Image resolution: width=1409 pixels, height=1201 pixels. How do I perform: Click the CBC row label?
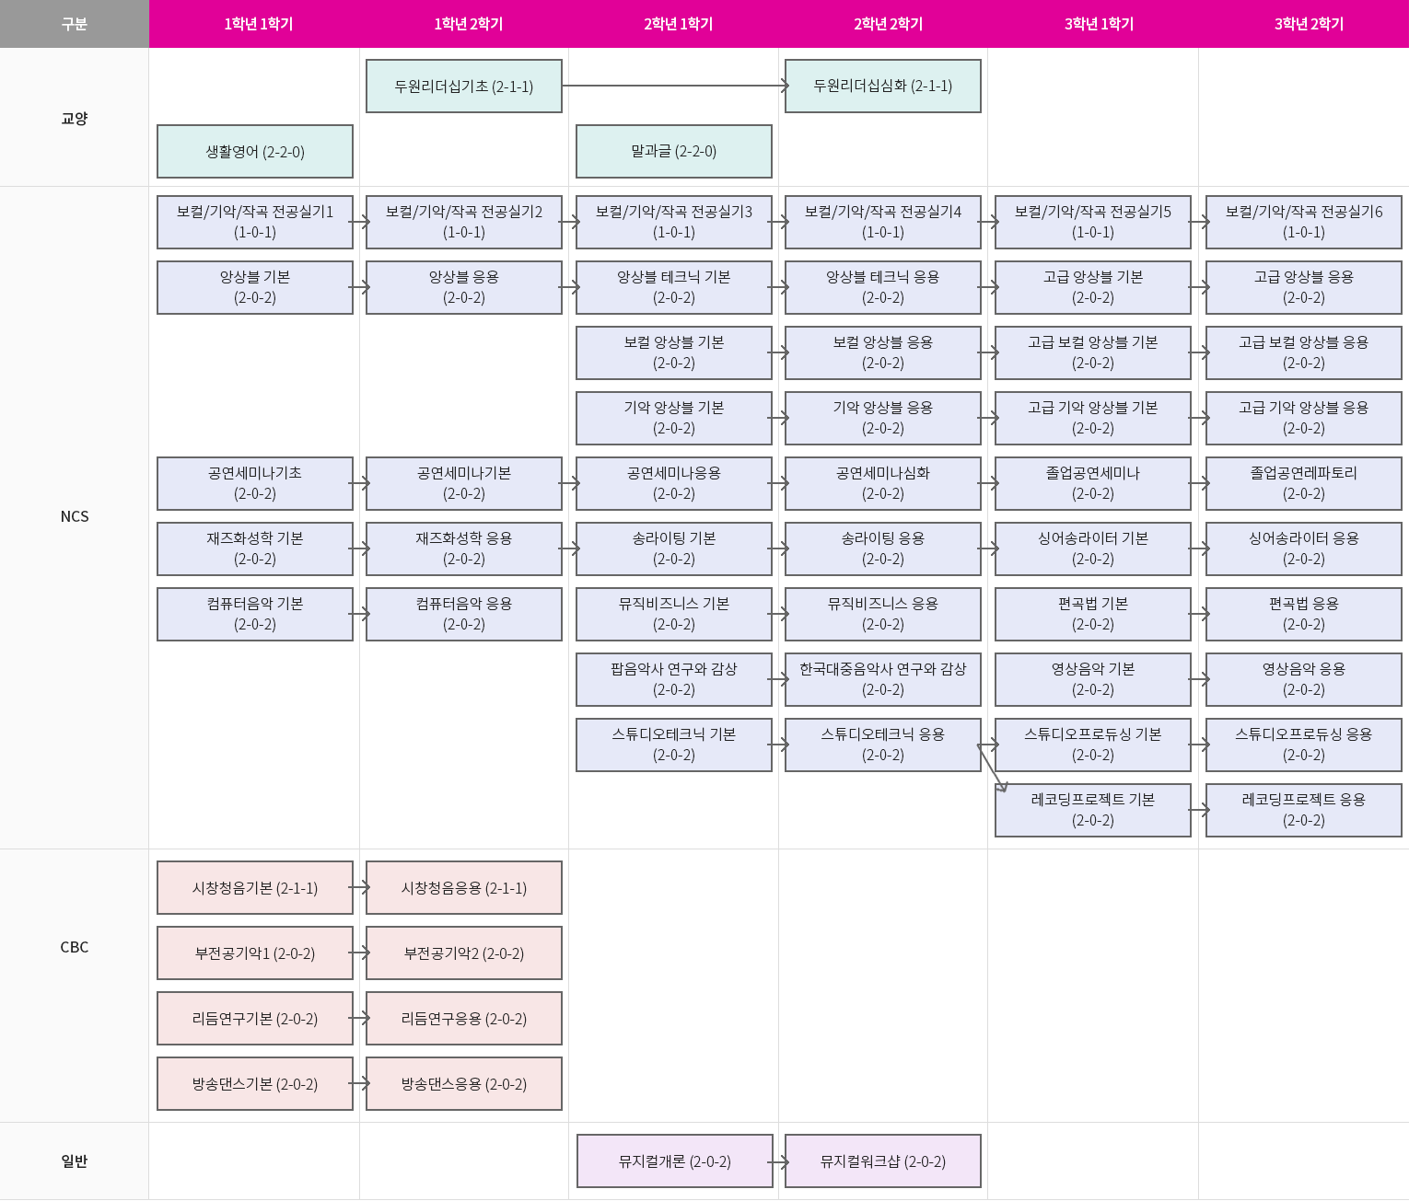pyautogui.click(x=75, y=947)
